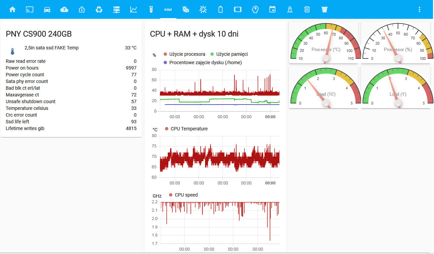Toggle Użycie procesora legend series

(184, 54)
